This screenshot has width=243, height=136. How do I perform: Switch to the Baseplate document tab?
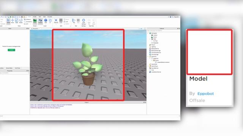[35, 29]
